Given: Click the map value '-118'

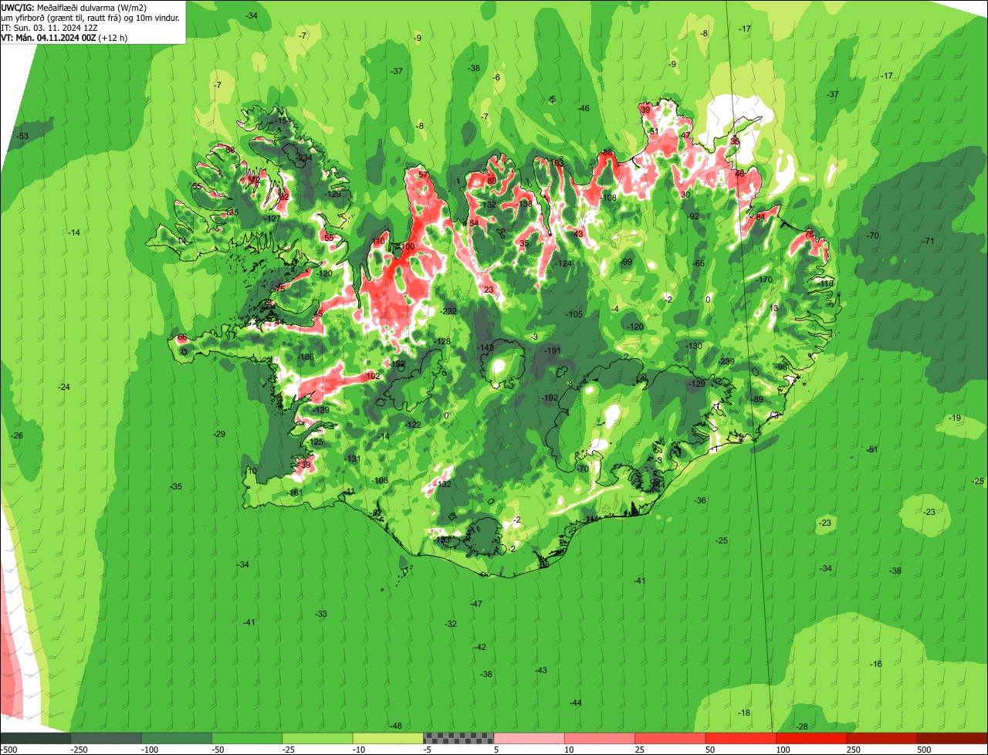Looking at the screenshot, I should point(827,283).
